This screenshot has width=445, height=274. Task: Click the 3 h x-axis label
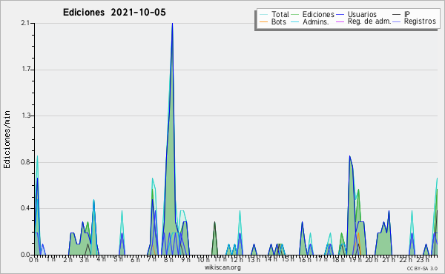pyautogui.click(x=84, y=259)
